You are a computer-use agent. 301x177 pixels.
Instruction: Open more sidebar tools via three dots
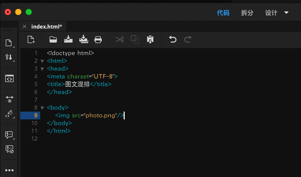point(9,170)
